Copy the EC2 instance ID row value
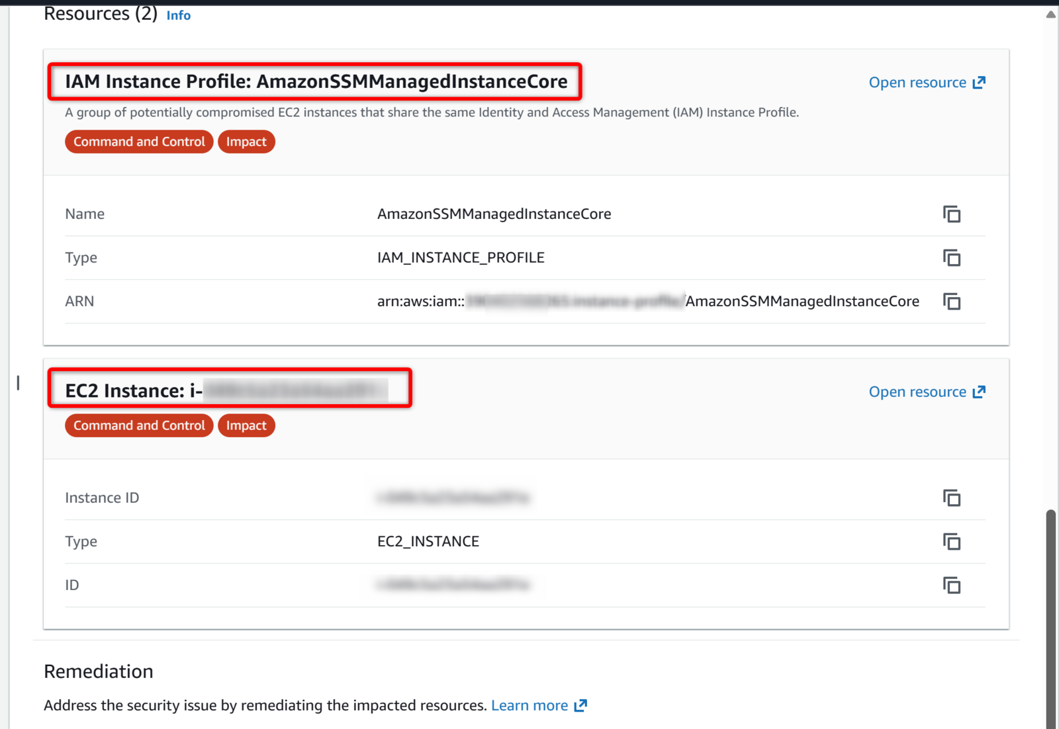This screenshot has height=729, width=1059. click(x=952, y=585)
